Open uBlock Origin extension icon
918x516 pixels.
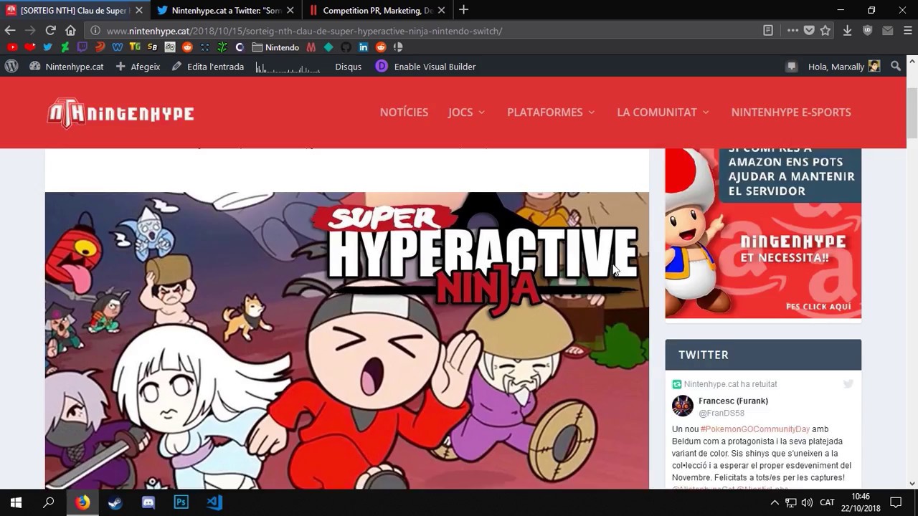(867, 30)
